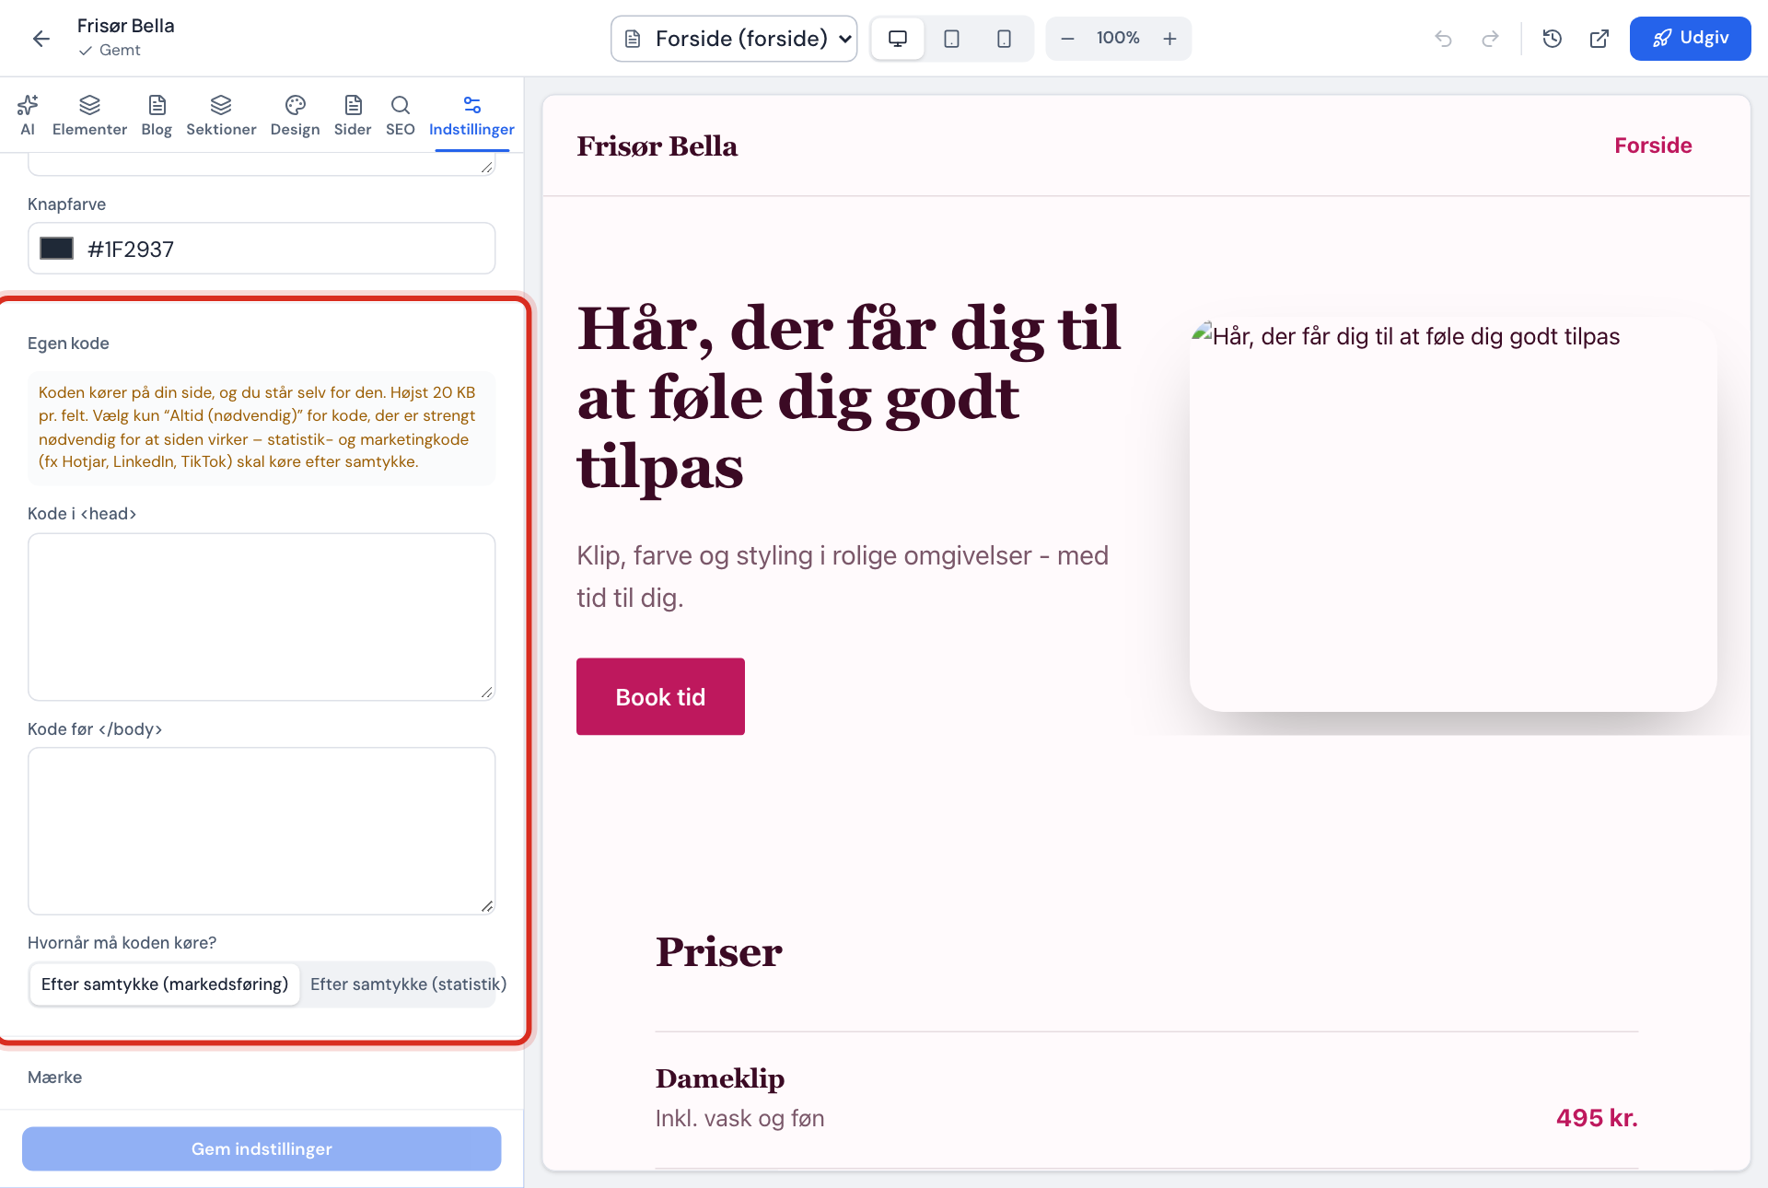Open site preview in new window
Image resolution: width=1768 pixels, height=1188 pixels.
tap(1599, 39)
